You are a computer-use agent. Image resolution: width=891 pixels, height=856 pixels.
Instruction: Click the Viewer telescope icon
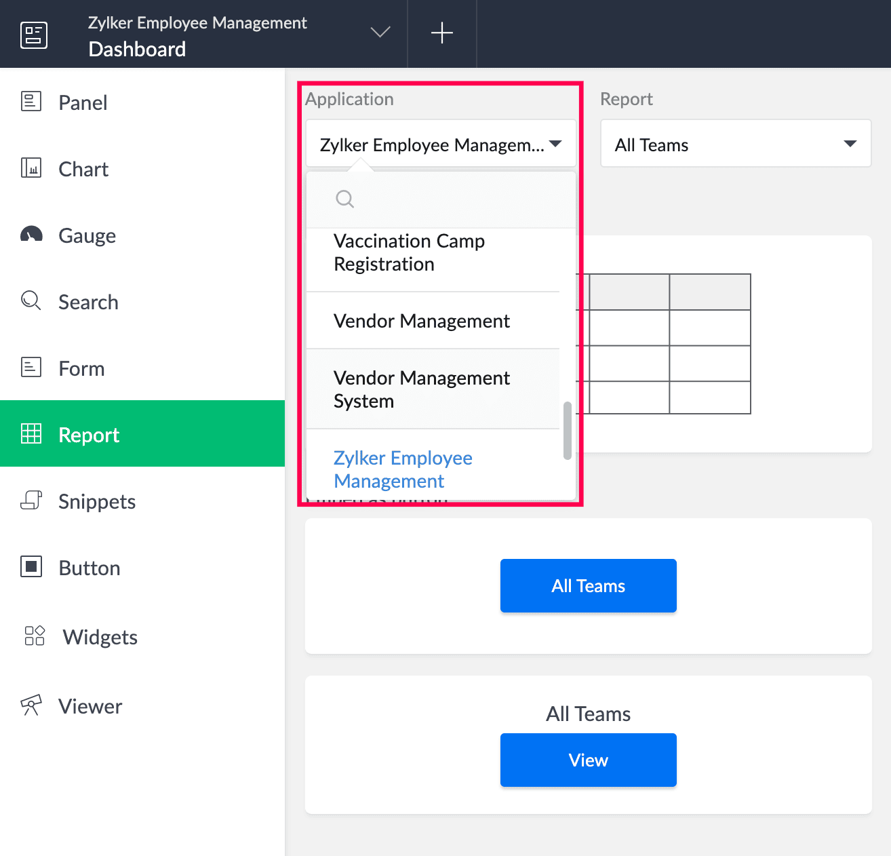point(31,705)
